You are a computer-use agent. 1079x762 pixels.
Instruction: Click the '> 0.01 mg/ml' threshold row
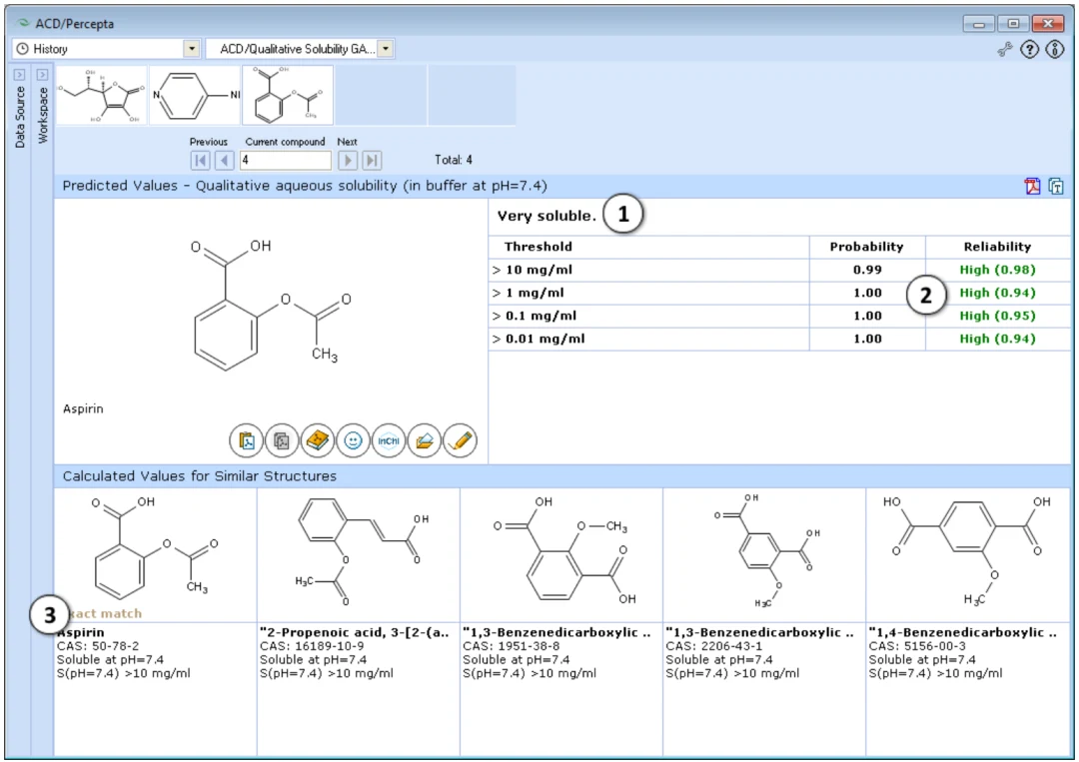click(x=779, y=339)
